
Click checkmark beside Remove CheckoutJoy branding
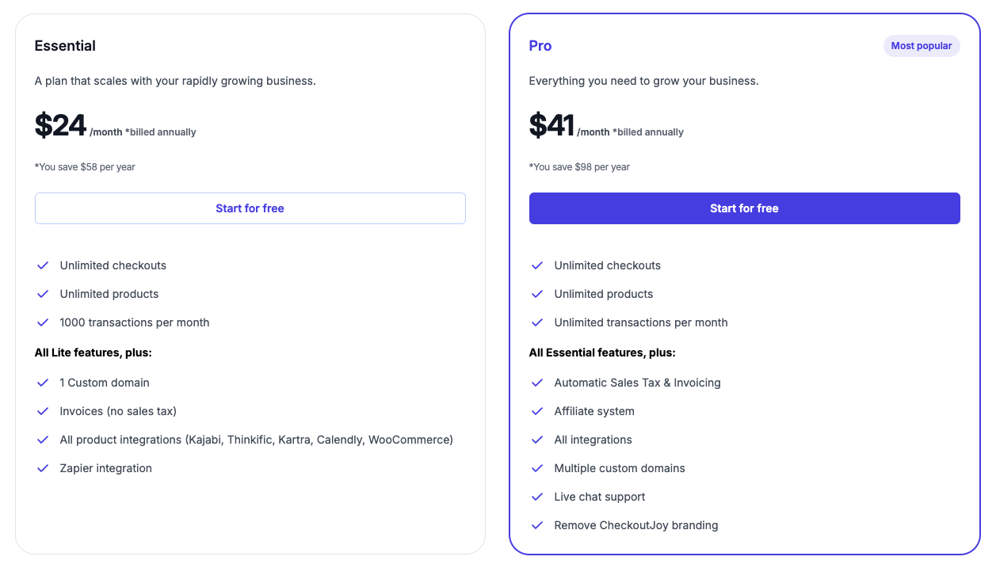tap(537, 525)
